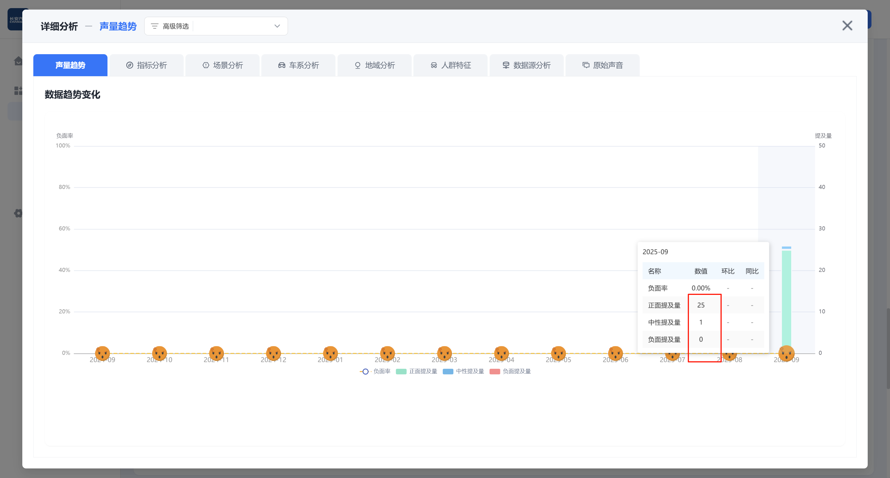
Task: Click the 声量趋势 breadcrumb title link
Action: pos(118,26)
